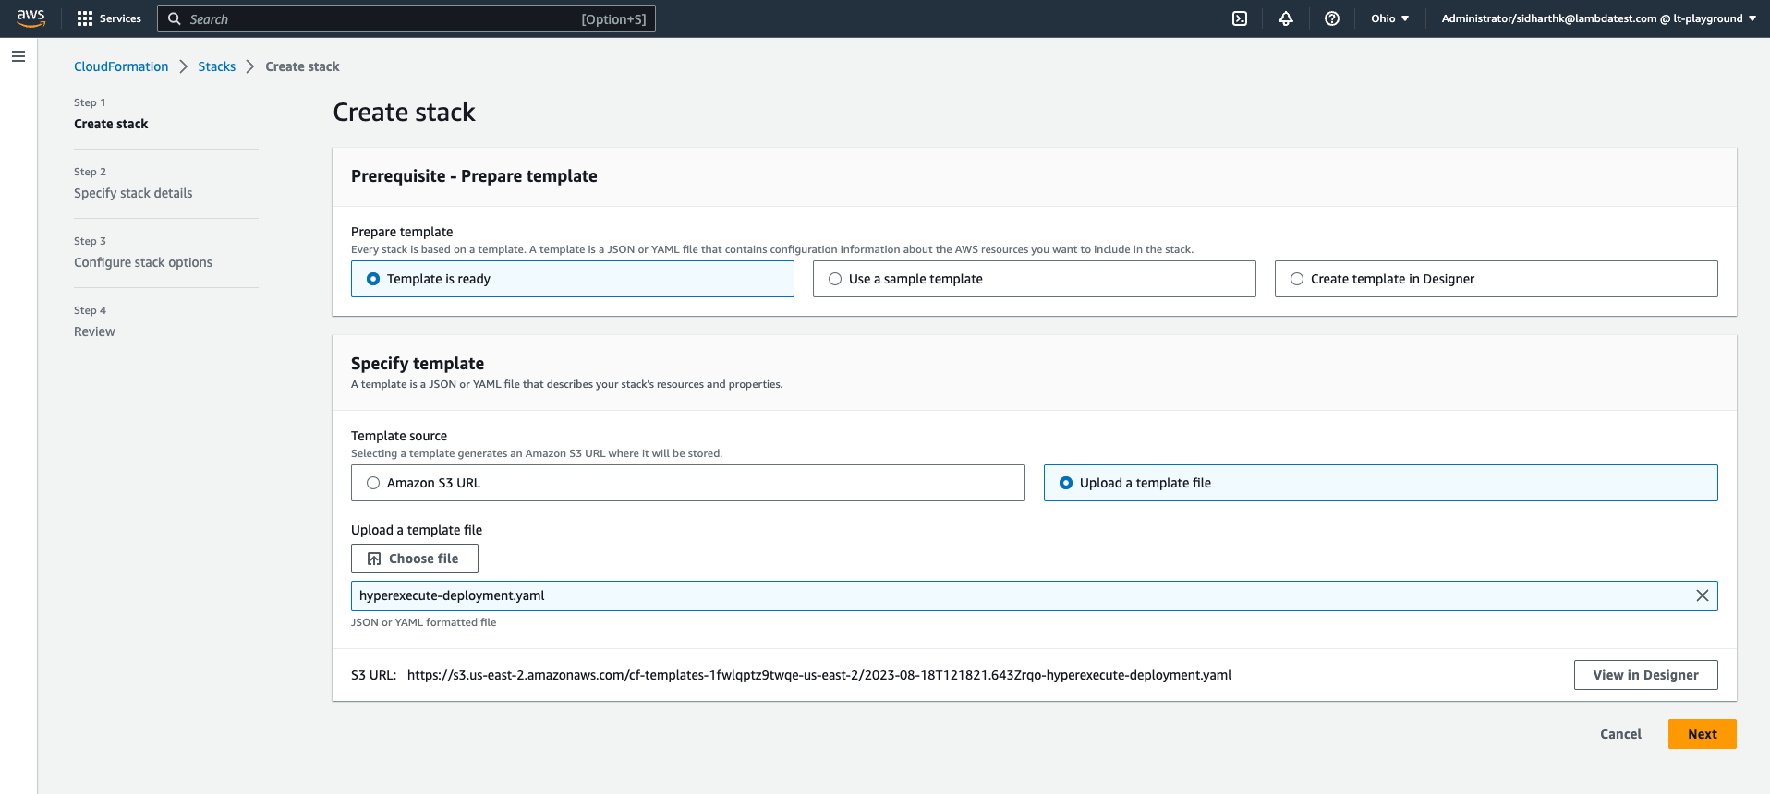Click the AWS logo home icon
The image size is (1770, 794).
click(30, 18)
